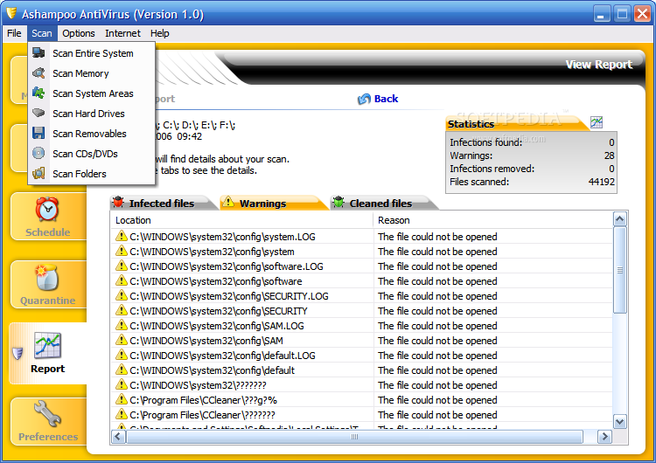Open the Schedule sidebar section

click(x=48, y=216)
